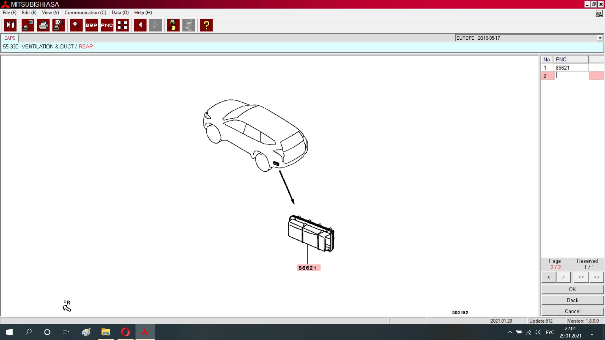Image resolution: width=605 pixels, height=340 pixels.
Task: Open help with question mark icon
Action: [x=206, y=25]
